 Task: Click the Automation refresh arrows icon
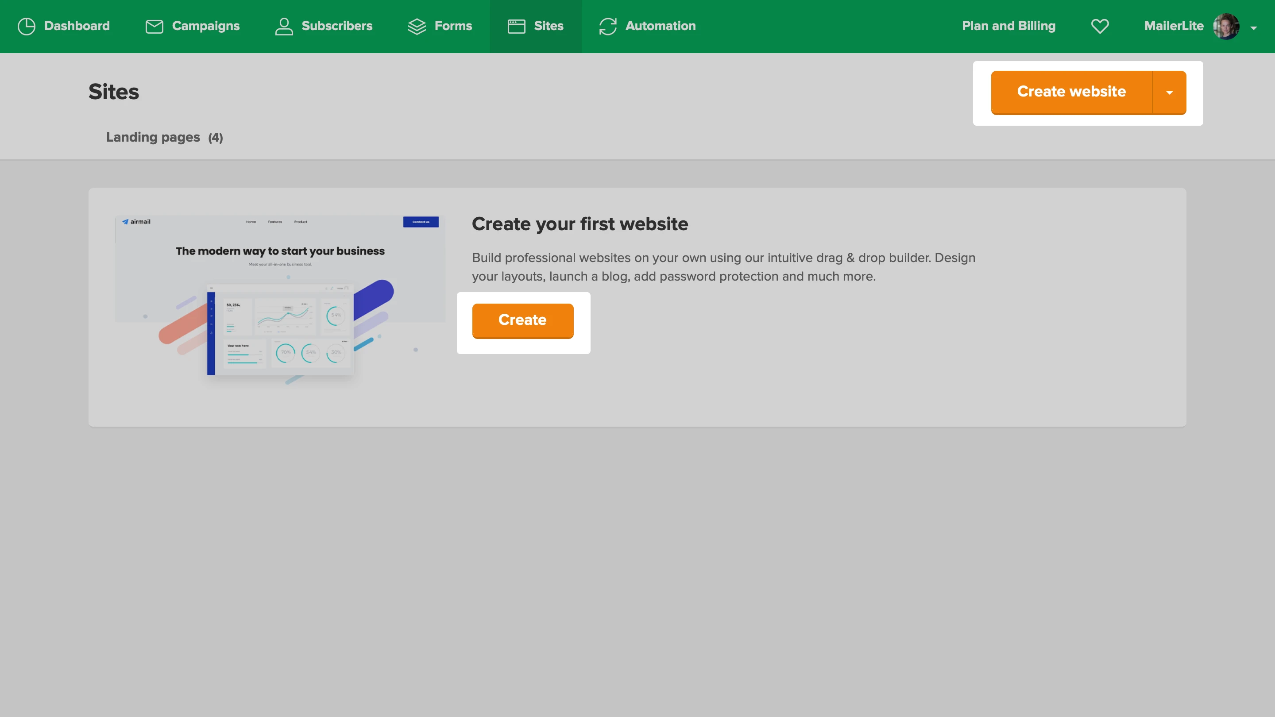608,26
